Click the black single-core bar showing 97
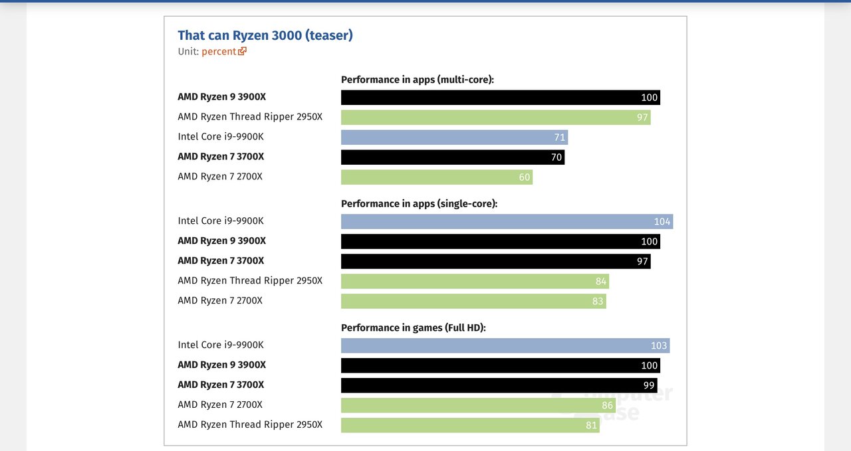Image resolution: width=851 pixels, height=451 pixels. (x=496, y=262)
